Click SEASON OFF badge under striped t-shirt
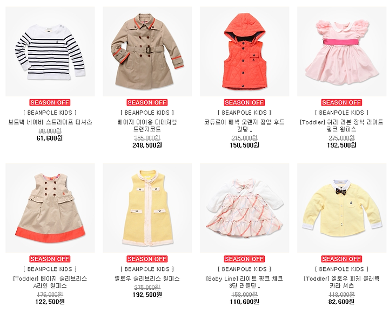The image size is (389, 314). tap(50, 102)
